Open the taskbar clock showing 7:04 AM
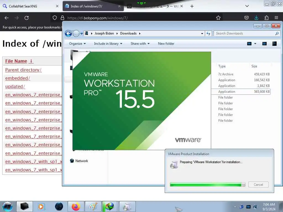Image resolution: width=283 pixels, height=212 pixels. [x=269, y=207]
